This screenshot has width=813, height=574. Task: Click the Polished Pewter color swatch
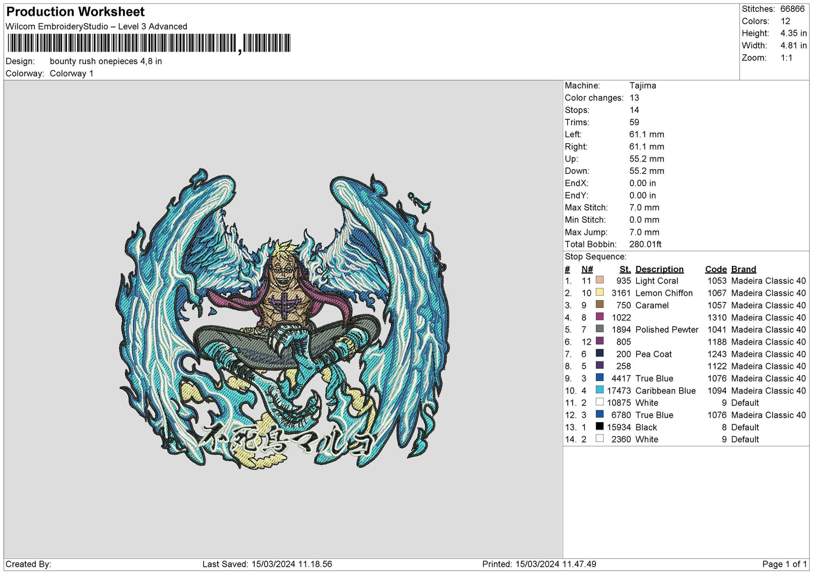600,329
